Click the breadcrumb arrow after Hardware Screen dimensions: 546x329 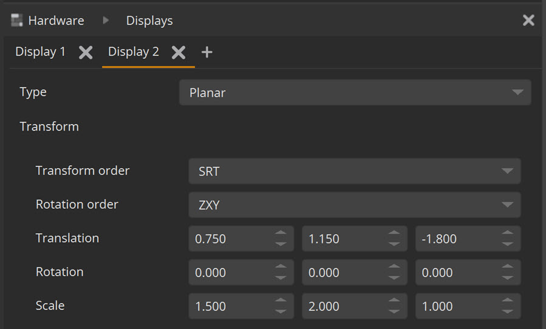[x=106, y=21]
